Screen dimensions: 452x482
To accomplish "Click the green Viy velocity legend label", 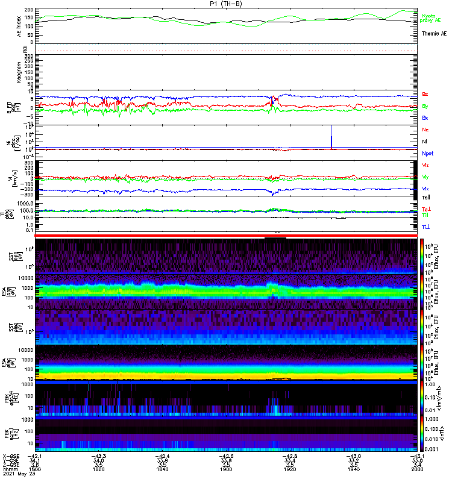I will coord(425,177).
